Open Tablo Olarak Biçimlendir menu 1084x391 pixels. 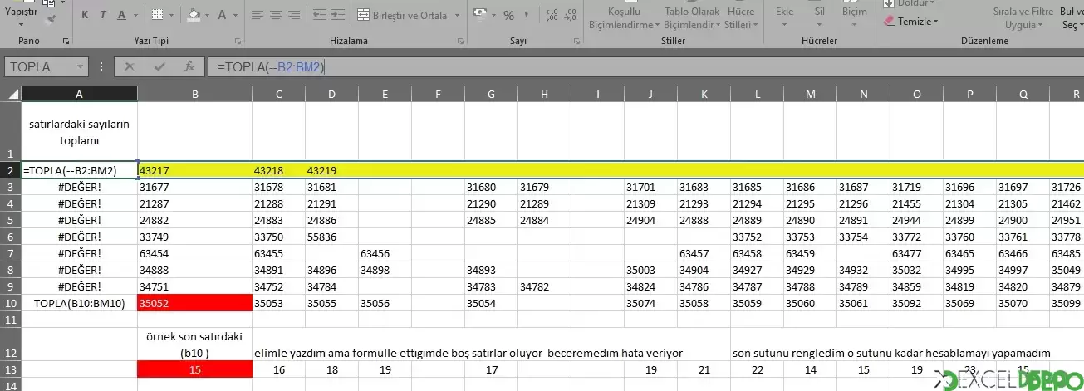692,17
